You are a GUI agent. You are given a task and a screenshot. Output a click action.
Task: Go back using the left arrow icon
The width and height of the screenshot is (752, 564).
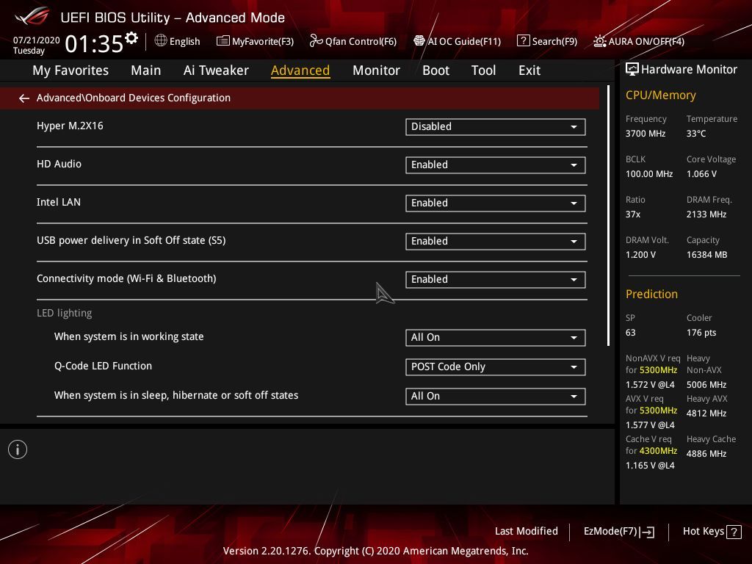[24, 98]
